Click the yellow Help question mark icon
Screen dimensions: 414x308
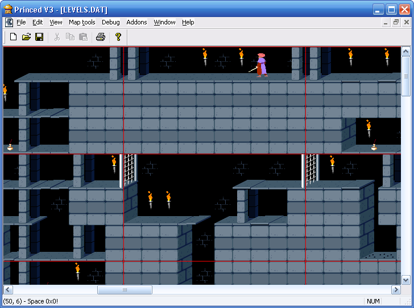pos(118,37)
